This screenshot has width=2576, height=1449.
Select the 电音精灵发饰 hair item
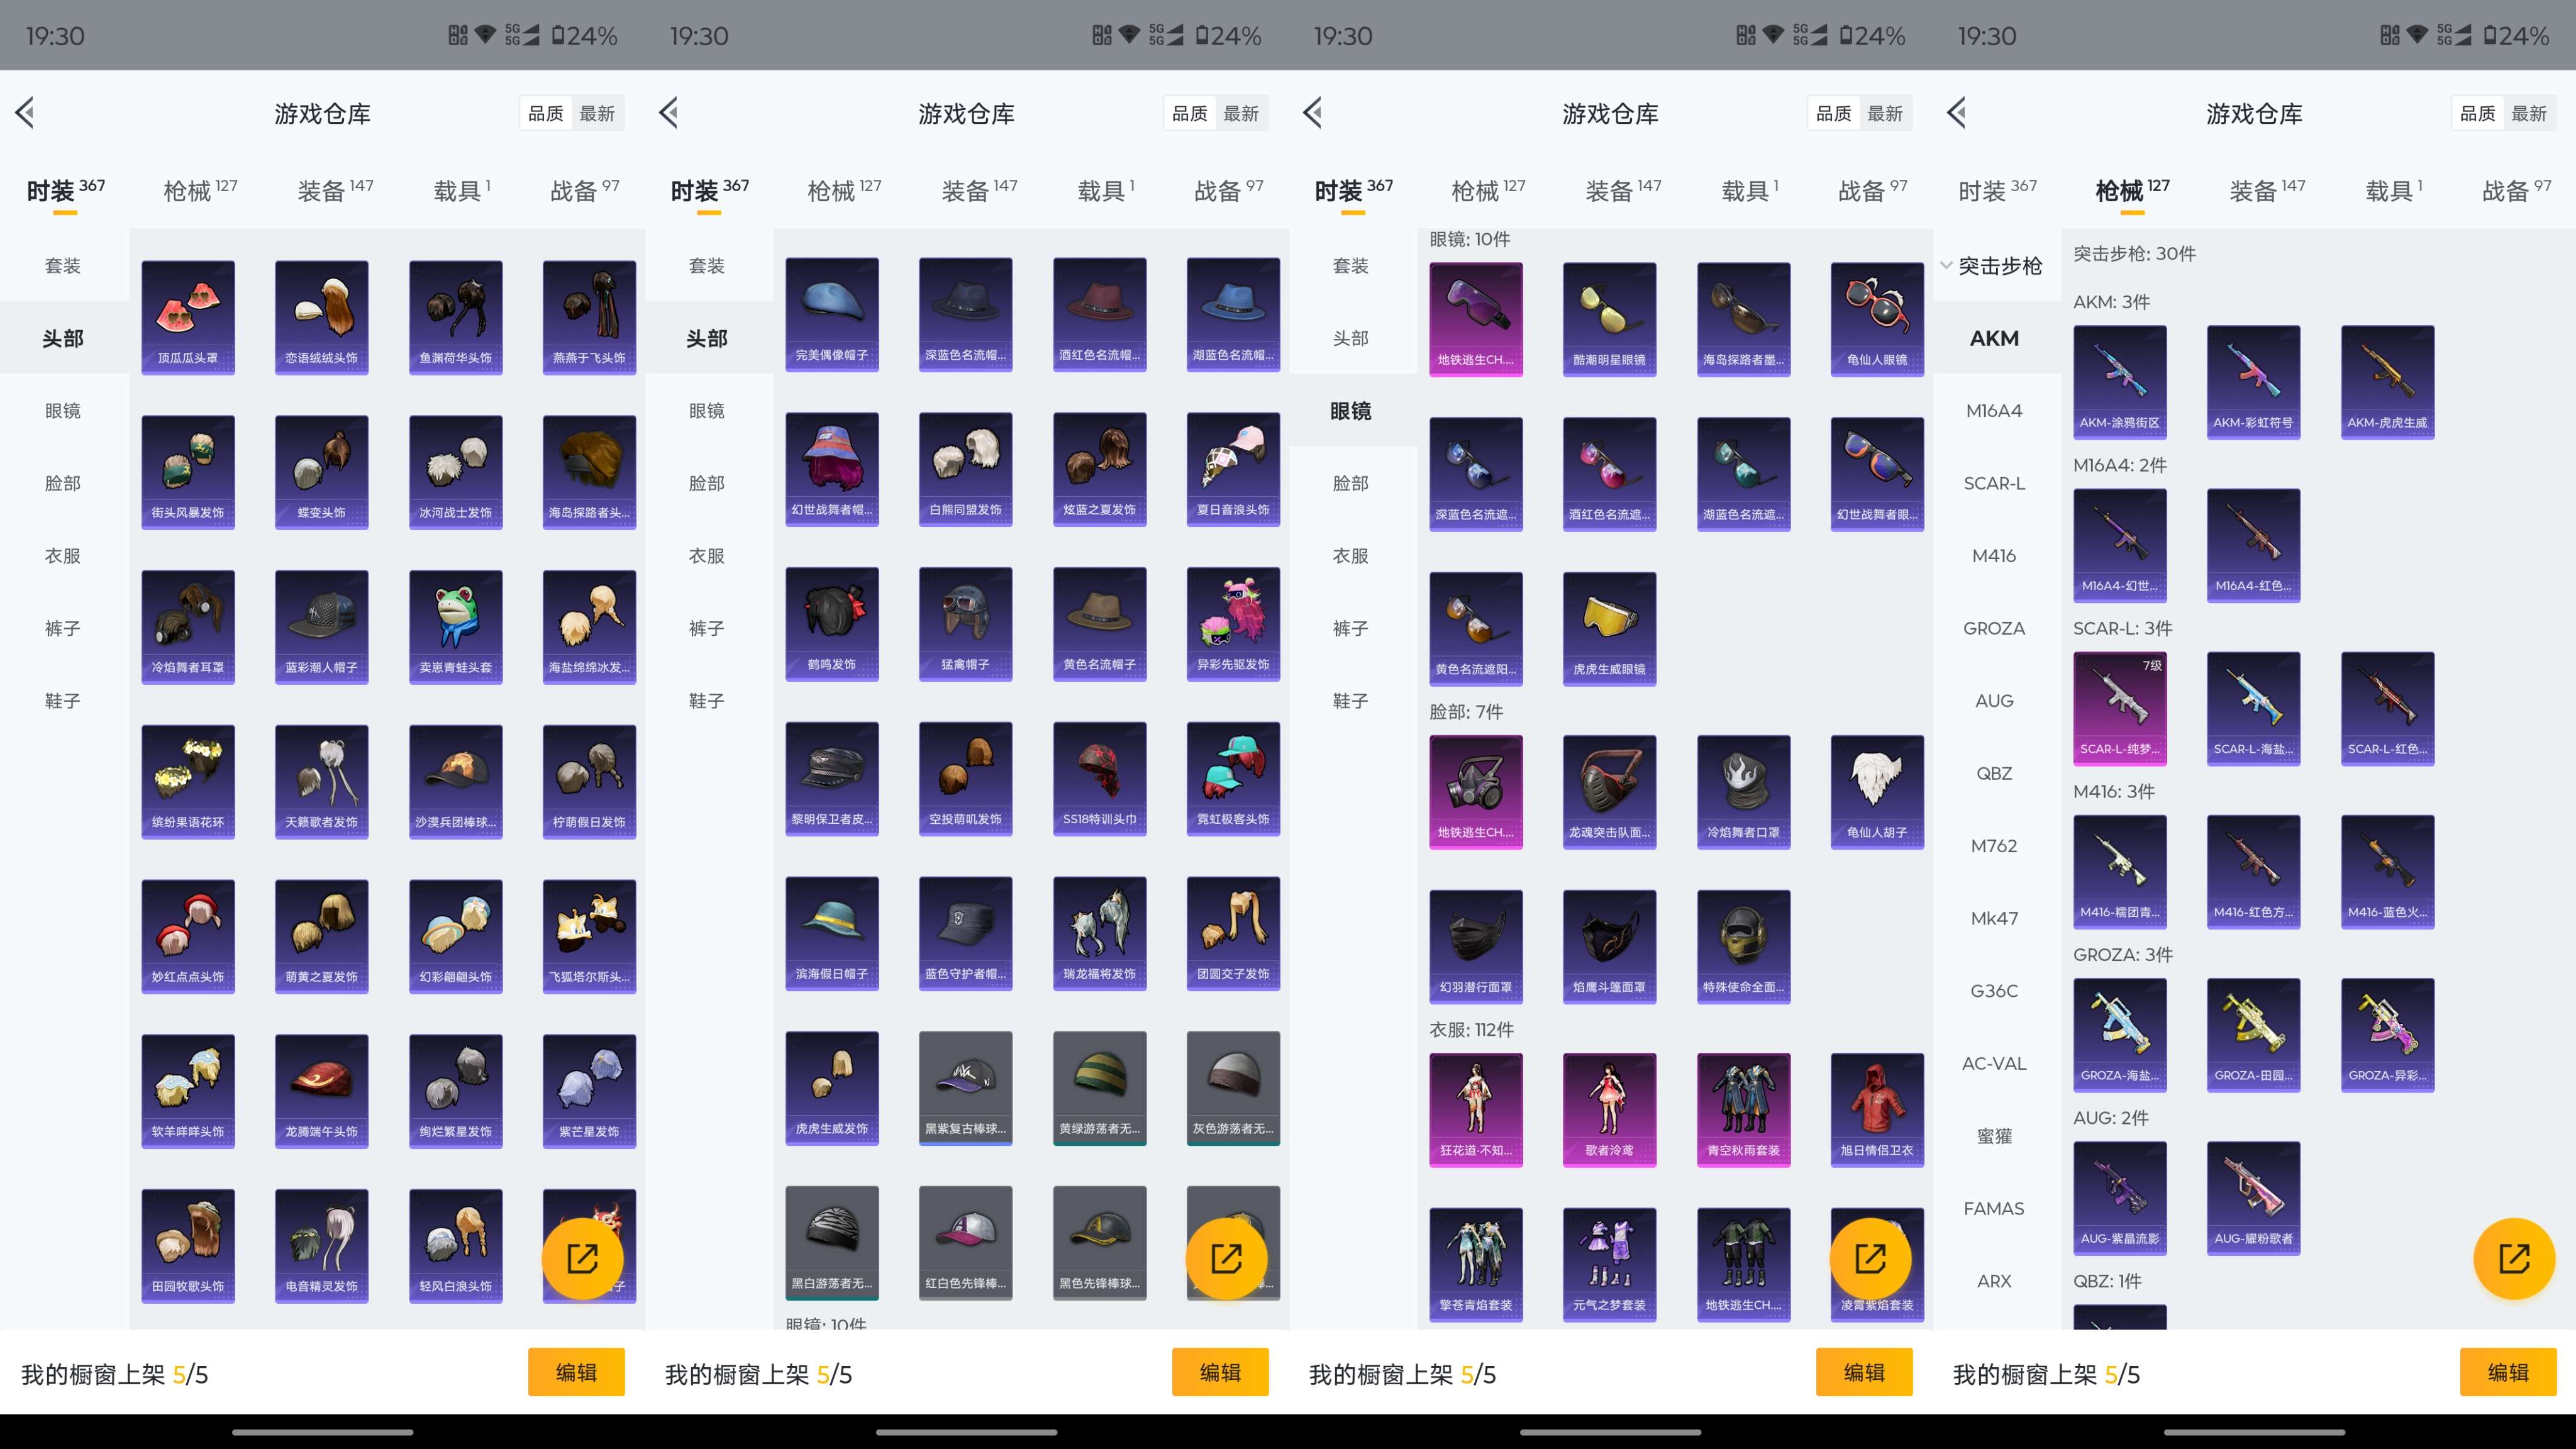click(x=322, y=1246)
